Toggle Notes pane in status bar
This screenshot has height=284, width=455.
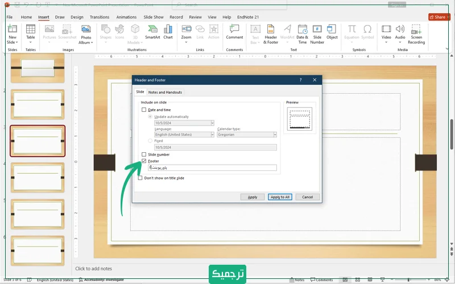click(x=297, y=279)
